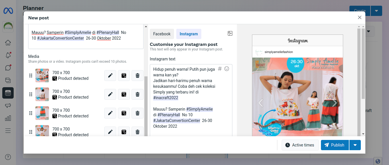Image resolution: width=389 pixels, height=165 pixels.
Task: Click #JakartaConvertionCenter in the Instagram text
Action: (x=177, y=121)
